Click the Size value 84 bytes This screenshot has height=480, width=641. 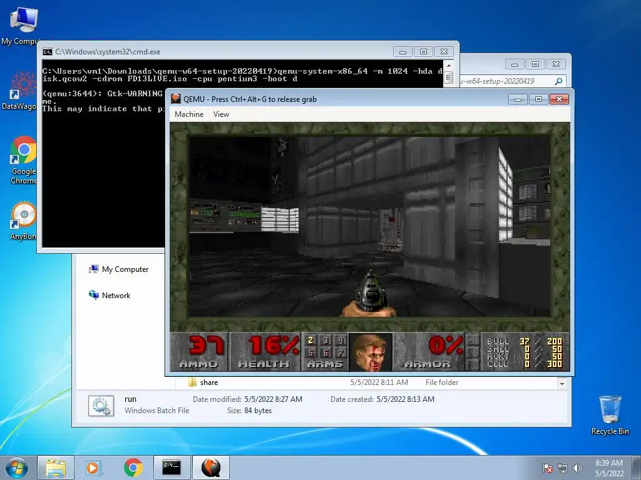tap(258, 411)
